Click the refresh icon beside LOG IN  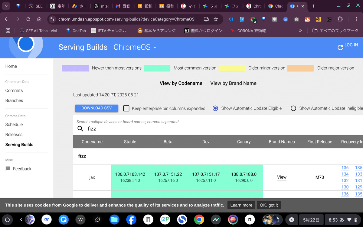point(340,48)
